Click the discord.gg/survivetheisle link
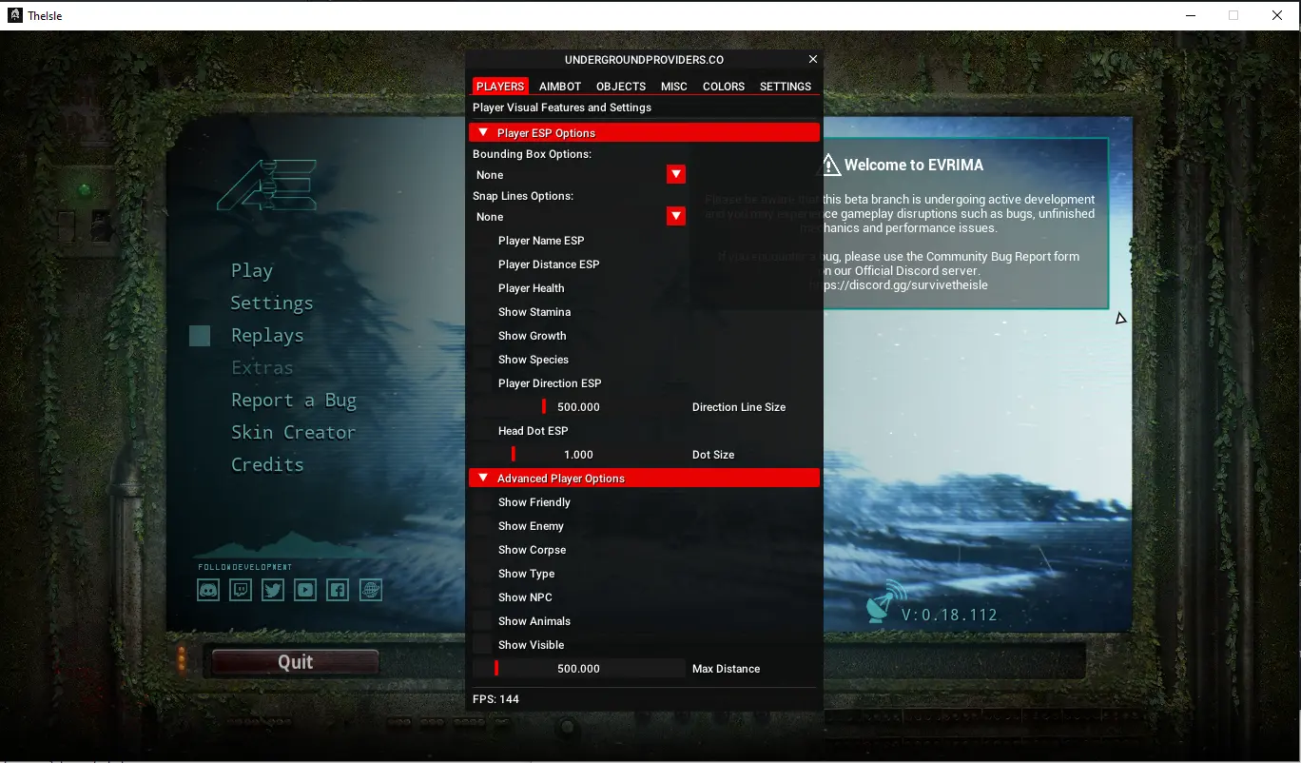Screen dimensions: 1301x763 click(899, 284)
